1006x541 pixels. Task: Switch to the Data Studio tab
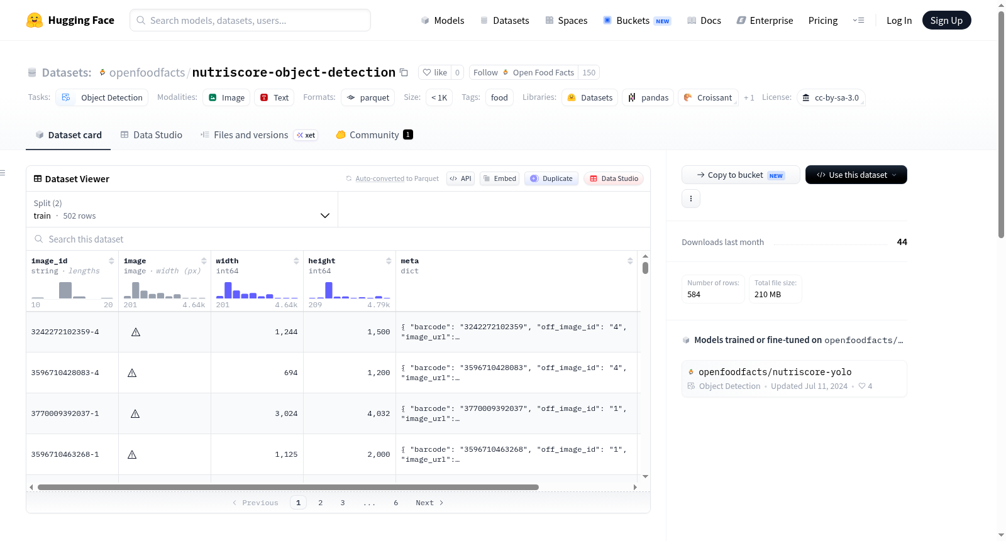click(152, 134)
